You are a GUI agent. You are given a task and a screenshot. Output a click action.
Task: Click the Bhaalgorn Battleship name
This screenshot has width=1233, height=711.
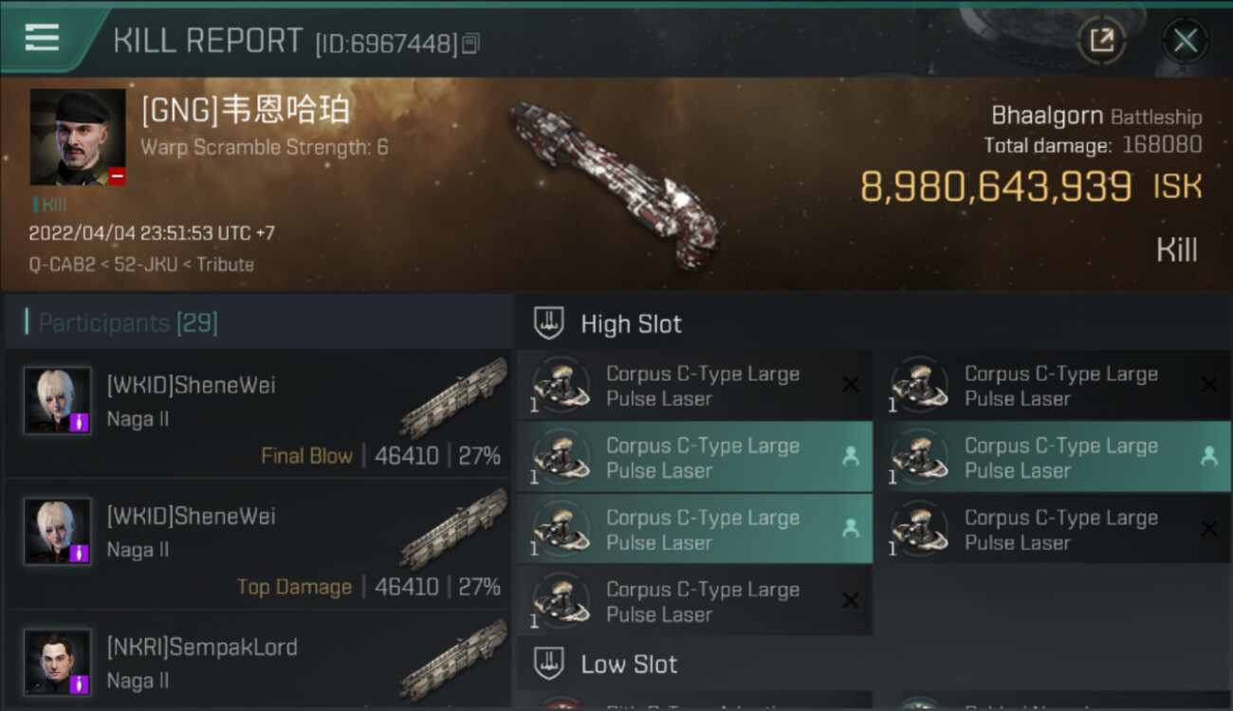coord(1096,117)
